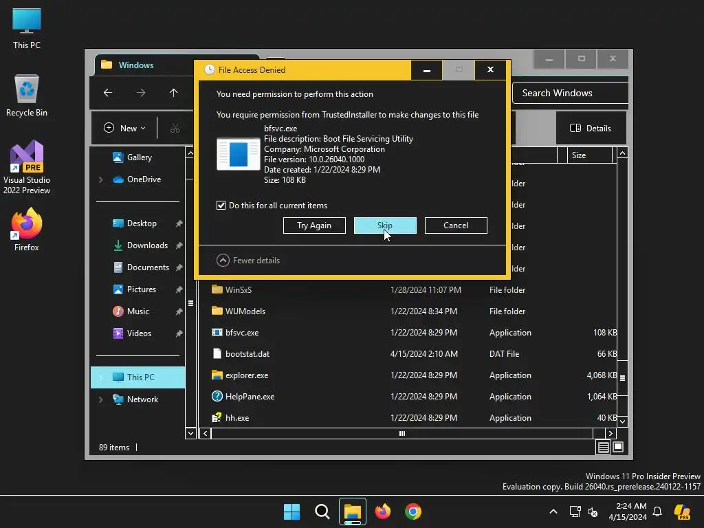Click the pin icon next to Music

coord(179,311)
